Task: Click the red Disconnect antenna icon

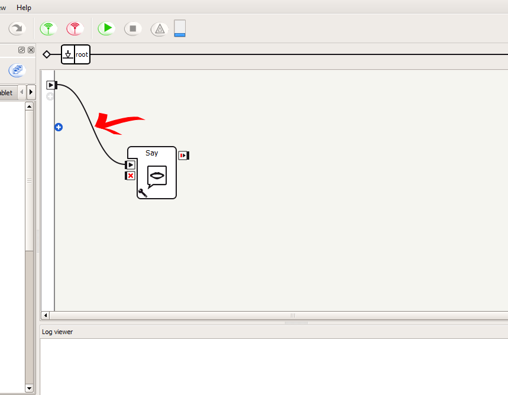Action: point(75,28)
